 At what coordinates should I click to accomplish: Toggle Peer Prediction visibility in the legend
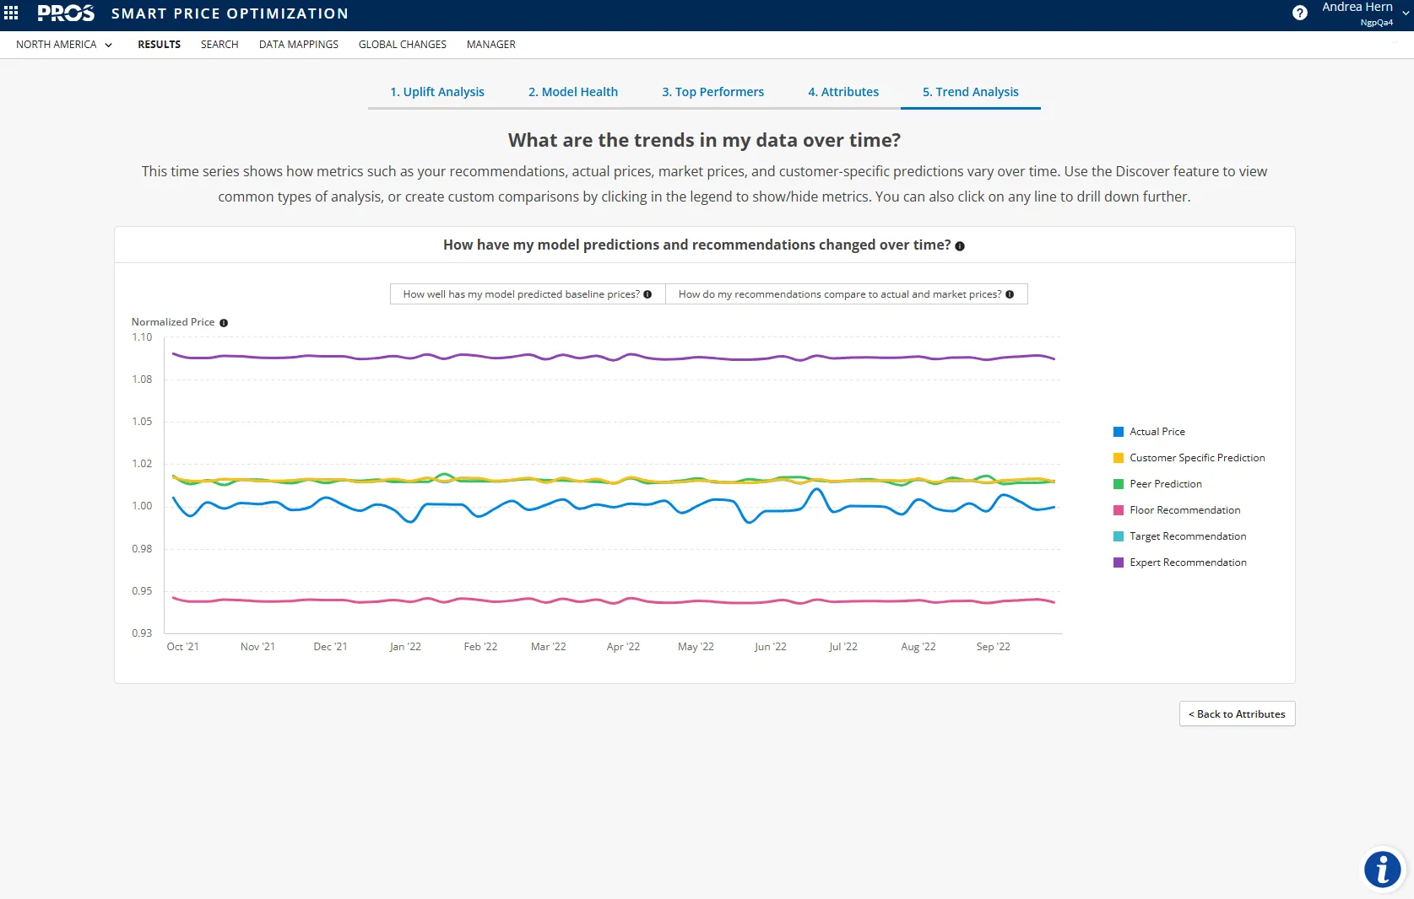coord(1165,483)
